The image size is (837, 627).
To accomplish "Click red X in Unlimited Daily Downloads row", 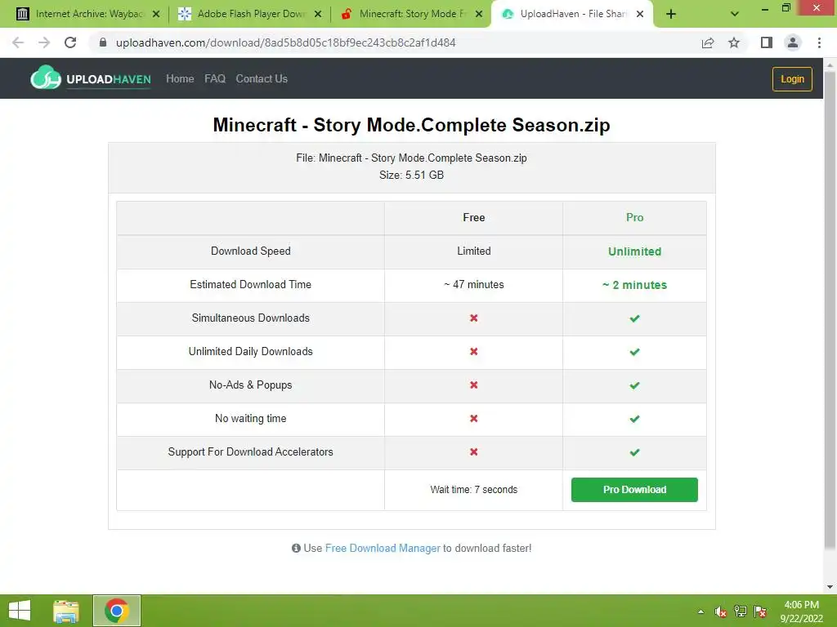I will pos(473,351).
